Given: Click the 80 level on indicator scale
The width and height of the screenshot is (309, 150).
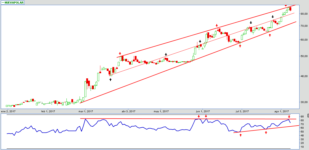Looking at the screenshot, I should pyautogui.click(x=302, y=120).
